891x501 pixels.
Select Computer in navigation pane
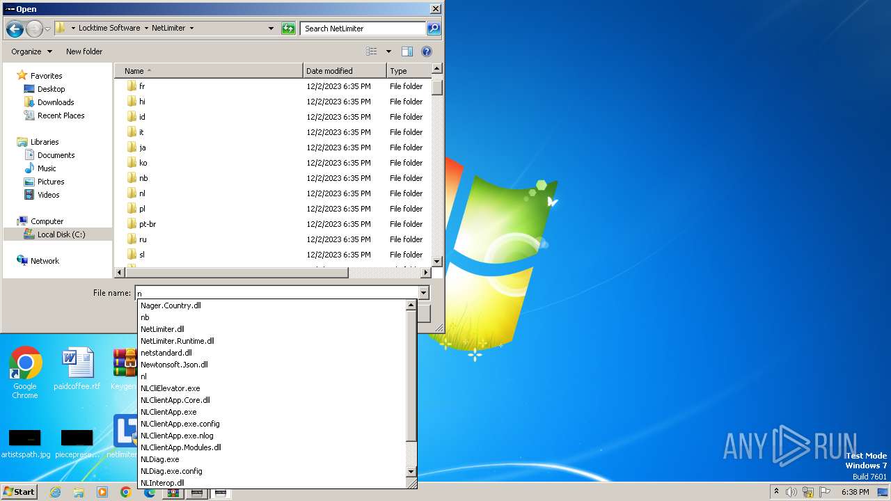(x=47, y=221)
